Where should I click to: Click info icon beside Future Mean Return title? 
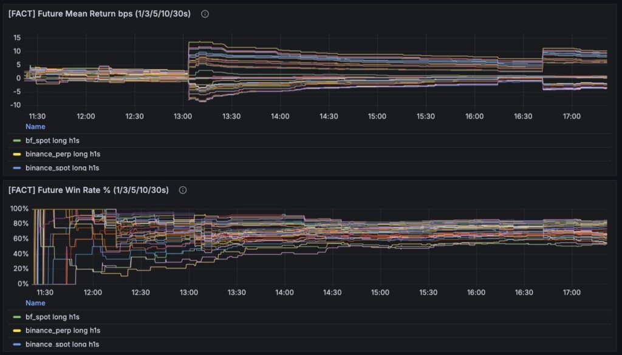205,14
